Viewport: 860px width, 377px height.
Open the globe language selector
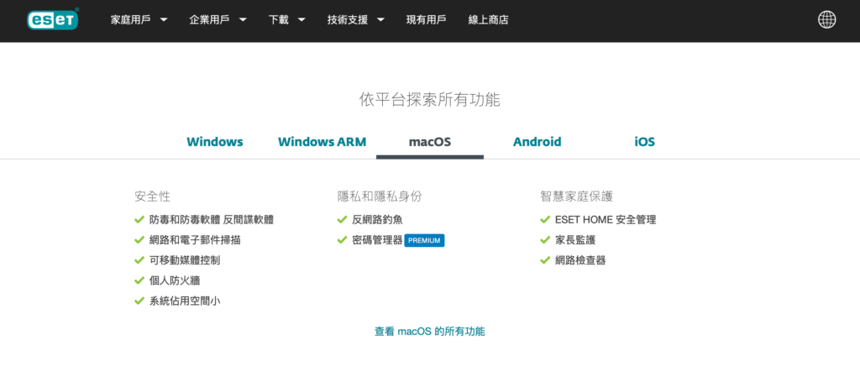826,19
